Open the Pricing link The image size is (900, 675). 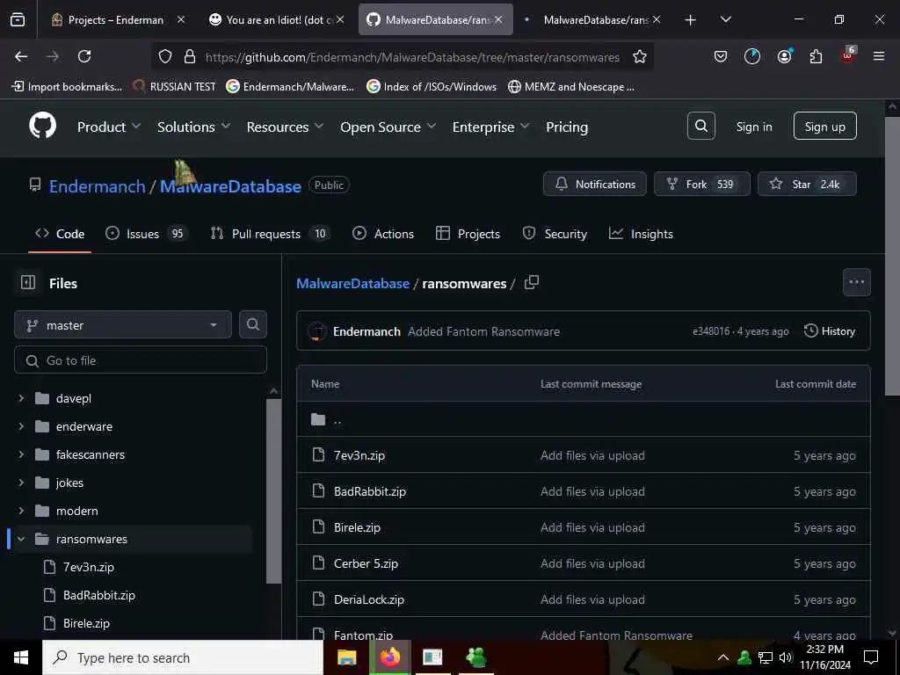[x=567, y=127]
